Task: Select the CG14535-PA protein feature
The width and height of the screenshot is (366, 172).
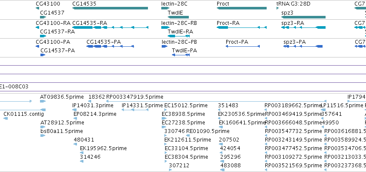Action: pyautogui.click(x=110, y=46)
